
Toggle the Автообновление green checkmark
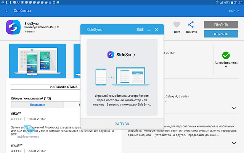pyautogui.click(x=226, y=55)
